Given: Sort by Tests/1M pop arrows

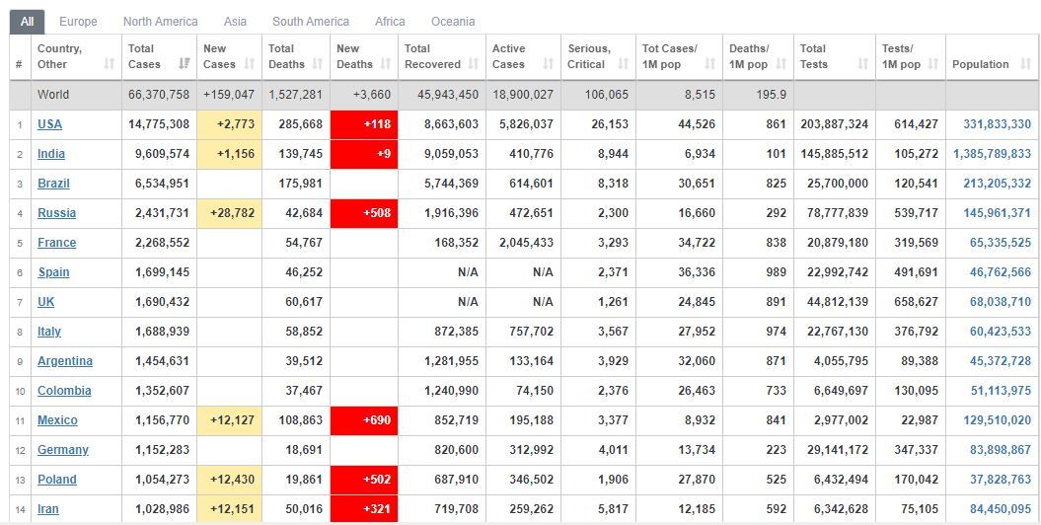Looking at the screenshot, I should point(933,64).
